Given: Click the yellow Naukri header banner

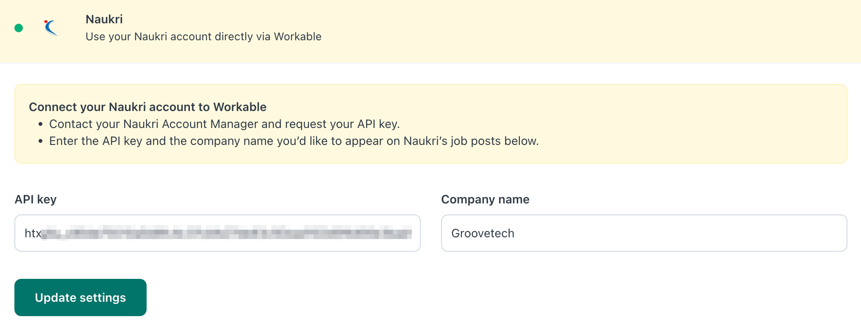Looking at the screenshot, I should (430, 31).
